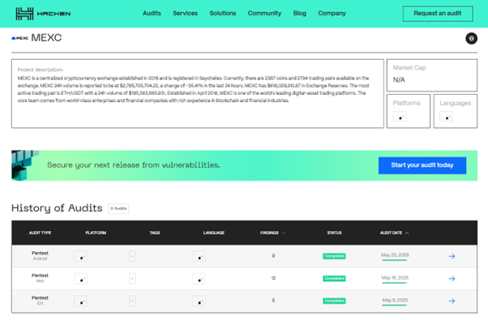Go to the Blog page

300,14
